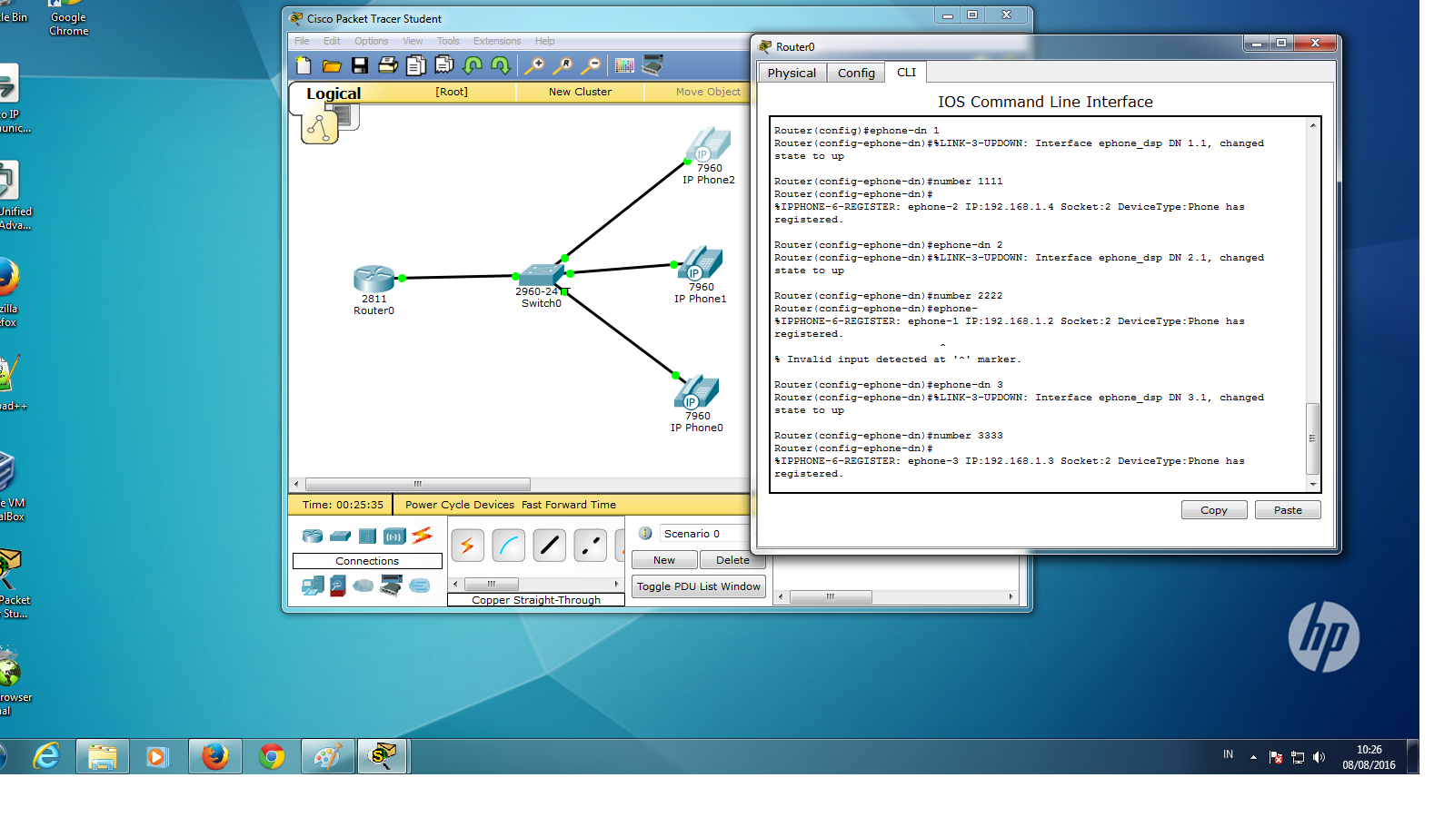The image size is (1454, 817).
Task: Open Firefox from the taskbar
Action: click(215, 756)
